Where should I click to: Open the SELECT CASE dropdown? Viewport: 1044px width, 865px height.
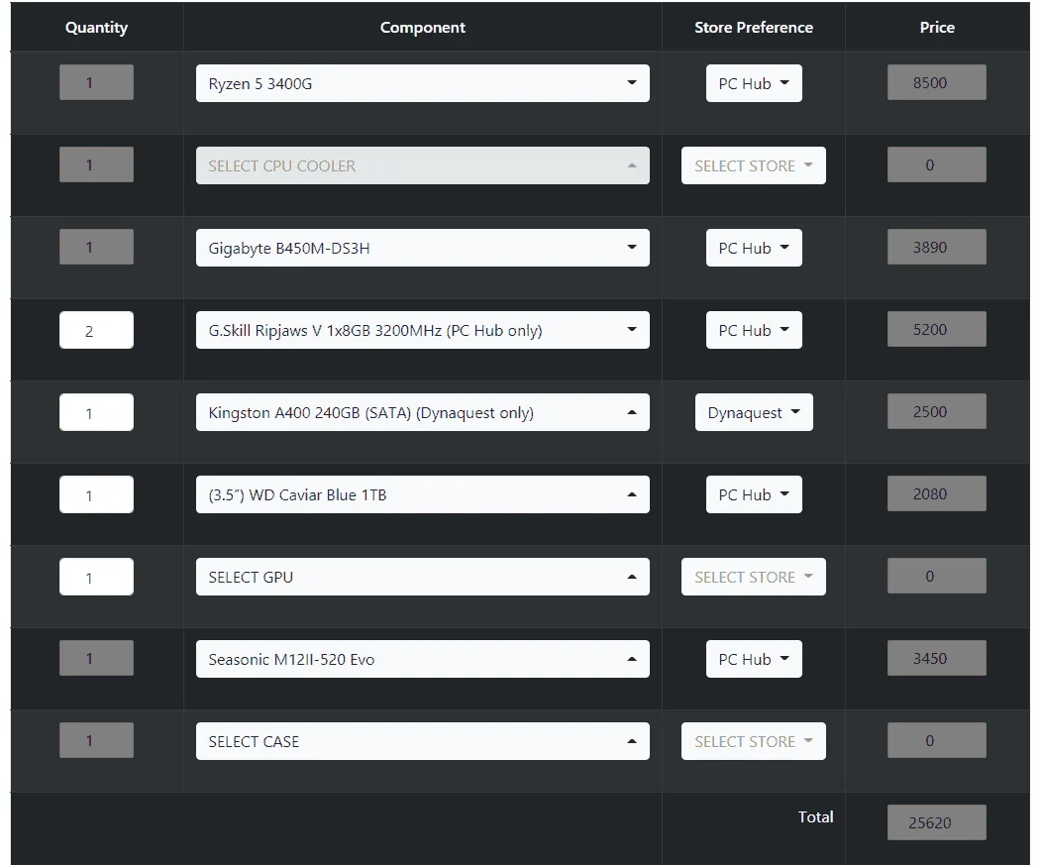coord(422,741)
